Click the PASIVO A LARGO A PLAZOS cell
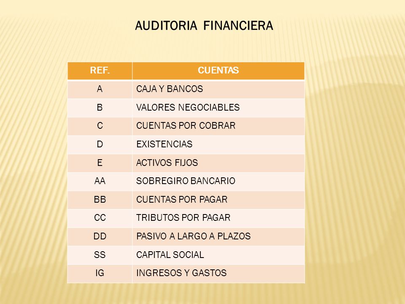This screenshot has height=304, width=405. 218,236
